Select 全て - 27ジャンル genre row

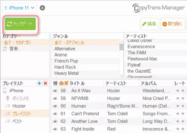[85, 43]
